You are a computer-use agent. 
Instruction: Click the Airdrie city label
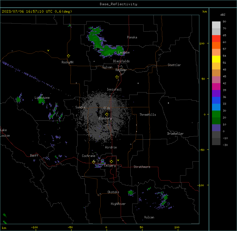pos(111,147)
